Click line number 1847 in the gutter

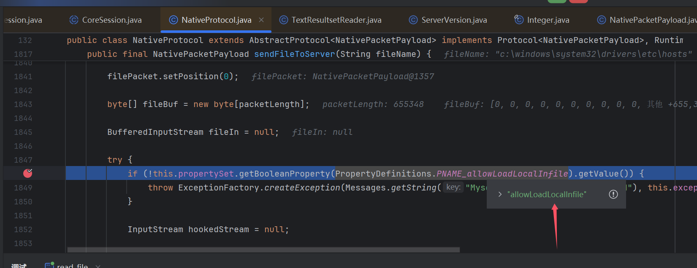point(23,160)
